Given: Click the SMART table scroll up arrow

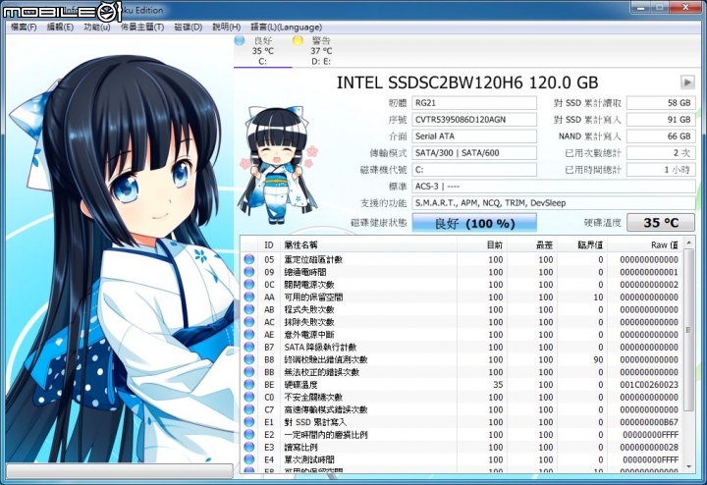Looking at the screenshot, I should point(688,242).
